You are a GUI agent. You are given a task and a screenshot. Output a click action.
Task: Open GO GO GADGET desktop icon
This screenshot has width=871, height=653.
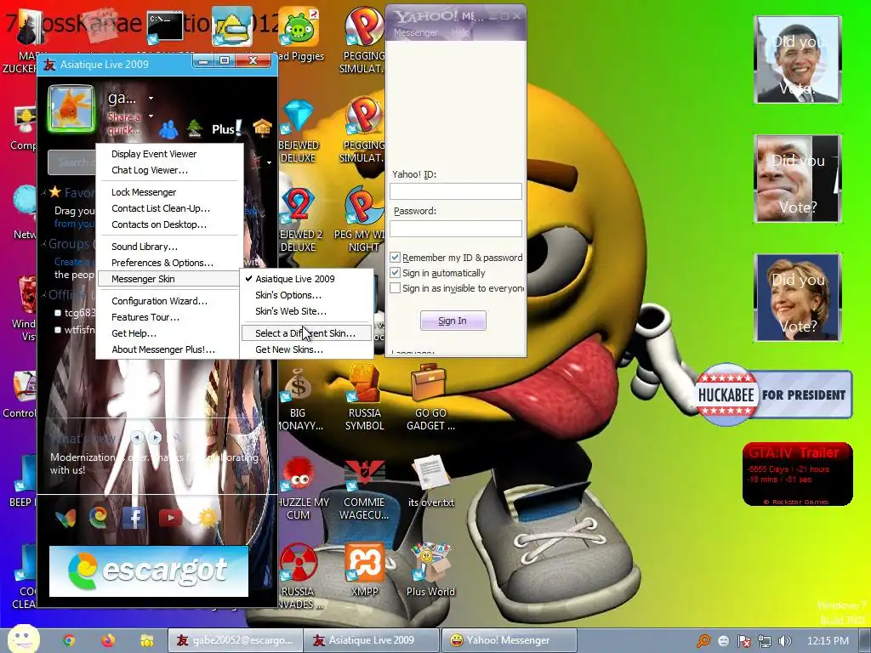coord(430,399)
